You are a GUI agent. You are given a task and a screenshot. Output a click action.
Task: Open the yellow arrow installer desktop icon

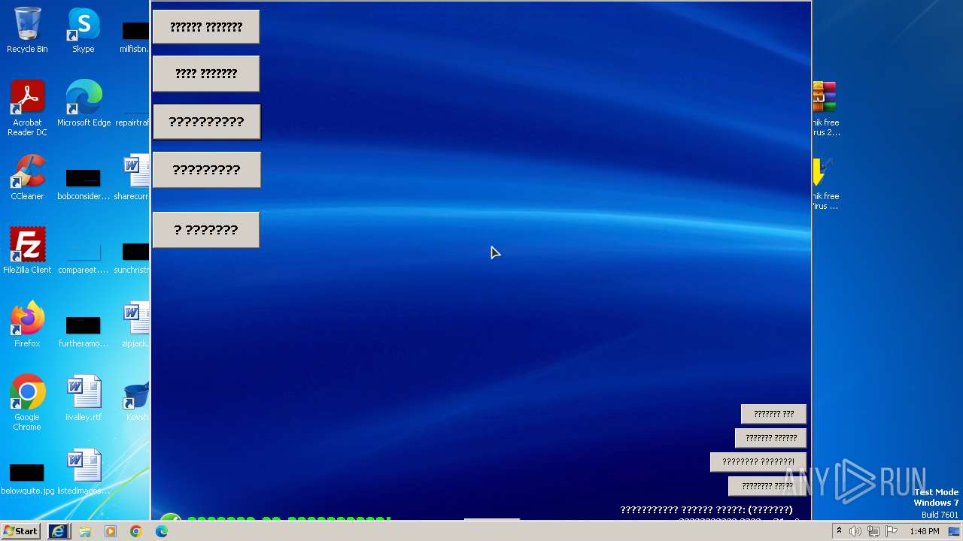pyautogui.click(x=825, y=183)
